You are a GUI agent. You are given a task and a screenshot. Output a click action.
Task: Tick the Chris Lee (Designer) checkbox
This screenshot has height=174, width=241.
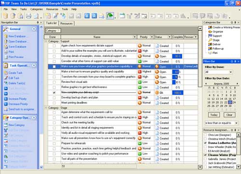coord(205,135)
